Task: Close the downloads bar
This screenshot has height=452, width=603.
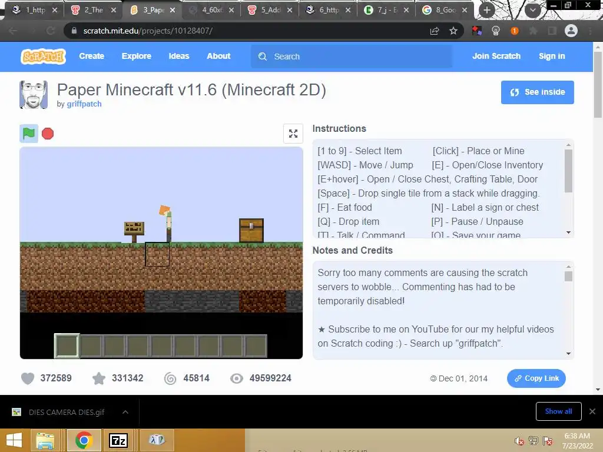Action: (592, 411)
